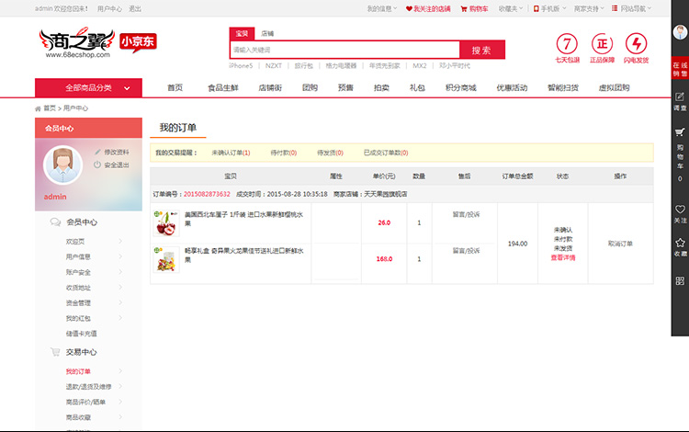Screen dimensions: 689x432
Task: Open the QR code icon in sidebar
Action: pyautogui.click(x=680, y=280)
